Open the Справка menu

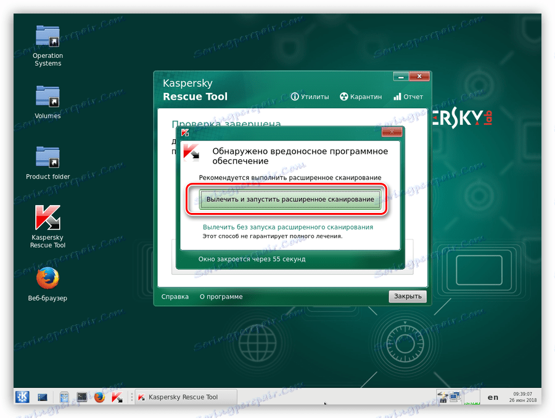pos(175,296)
